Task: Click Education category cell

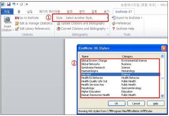Action: click(127, 92)
